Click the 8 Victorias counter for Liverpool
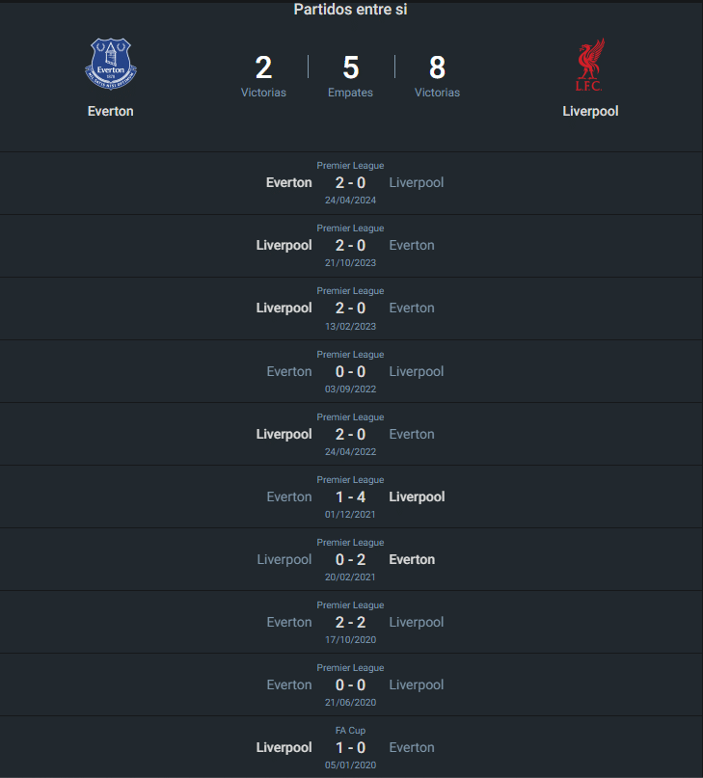 [x=437, y=67]
